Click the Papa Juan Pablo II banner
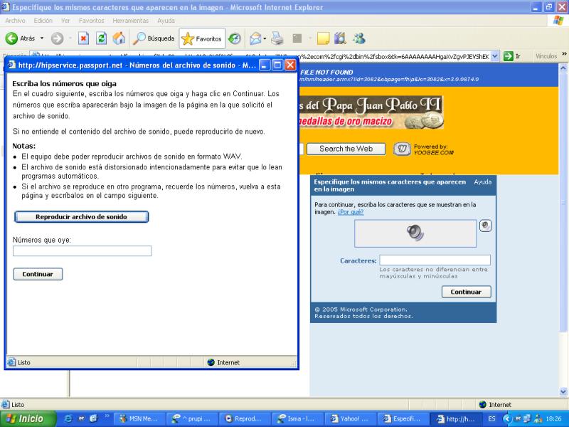 point(371,112)
